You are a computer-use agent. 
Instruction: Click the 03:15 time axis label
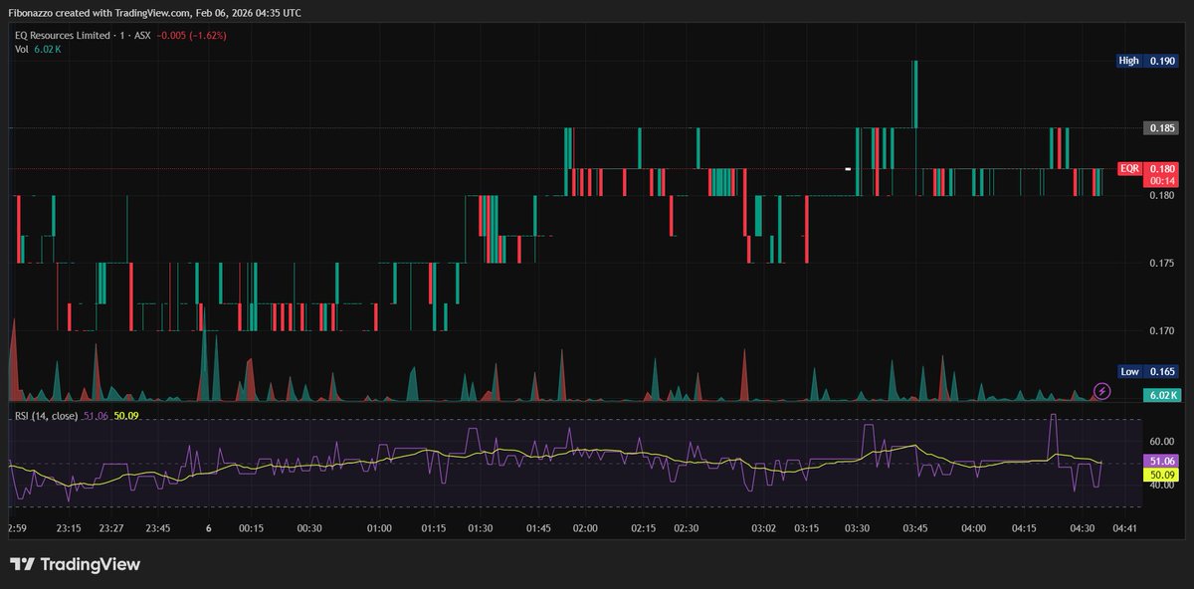pos(809,528)
